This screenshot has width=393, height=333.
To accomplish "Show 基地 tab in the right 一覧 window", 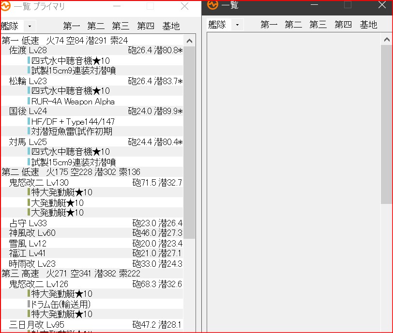I will pyautogui.click(x=368, y=25).
